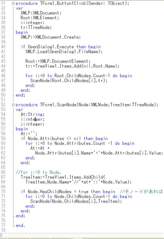164x239 pixels.
Task: Click the 'XMLP:=XMLDocument.Create;' statement
Action: pos(51,37)
